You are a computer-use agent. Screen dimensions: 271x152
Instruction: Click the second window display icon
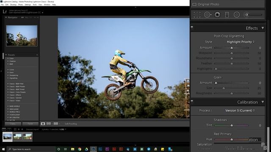(x=9, y=129)
